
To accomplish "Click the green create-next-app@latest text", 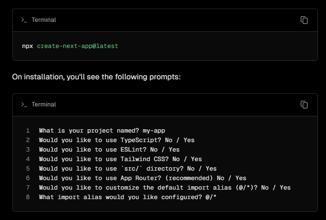I will [77, 46].
